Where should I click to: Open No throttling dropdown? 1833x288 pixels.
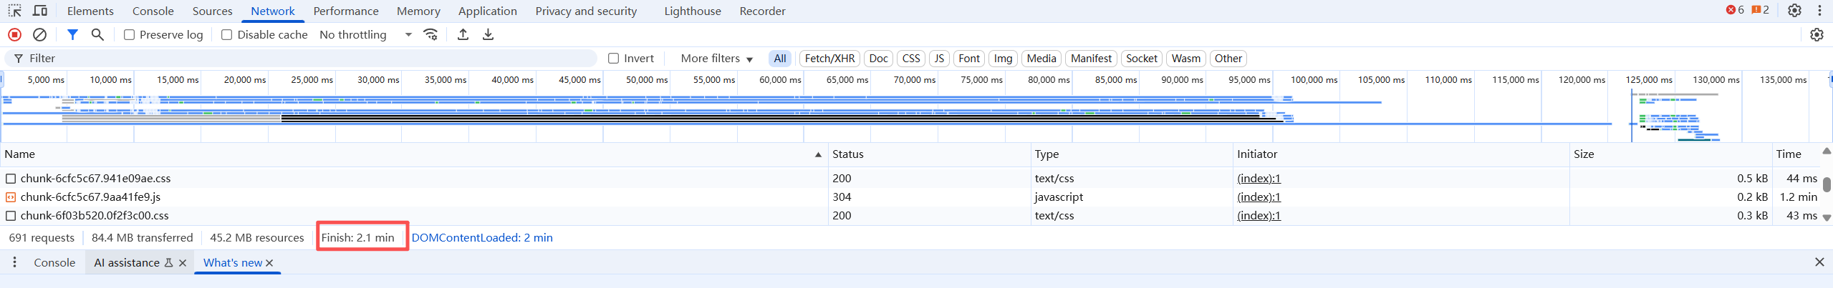pos(365,34)
